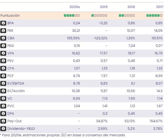Viewport: 167px width, 140px height.
Task: Open the Dividendo-YIELD info icon
Action: [x=4, y=129]
